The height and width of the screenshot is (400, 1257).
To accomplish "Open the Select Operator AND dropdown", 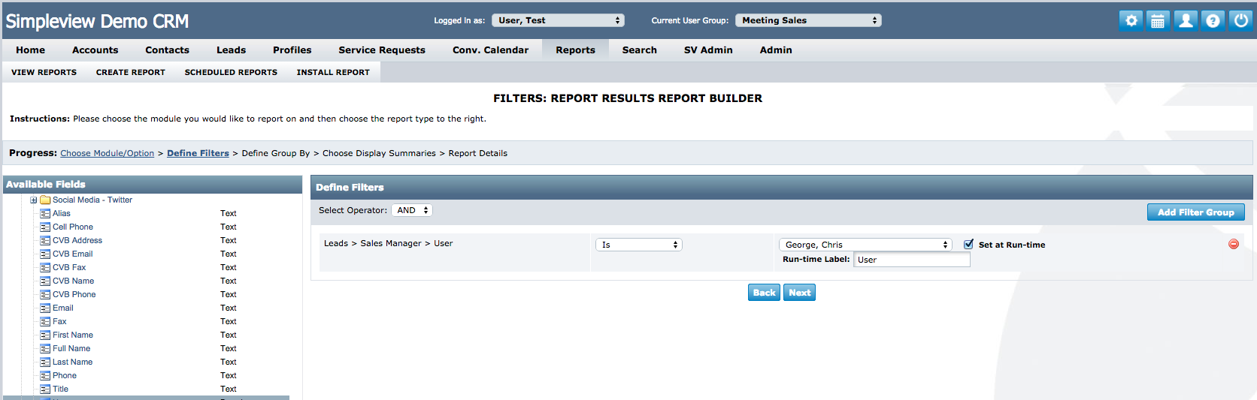I will pos(412,210).
